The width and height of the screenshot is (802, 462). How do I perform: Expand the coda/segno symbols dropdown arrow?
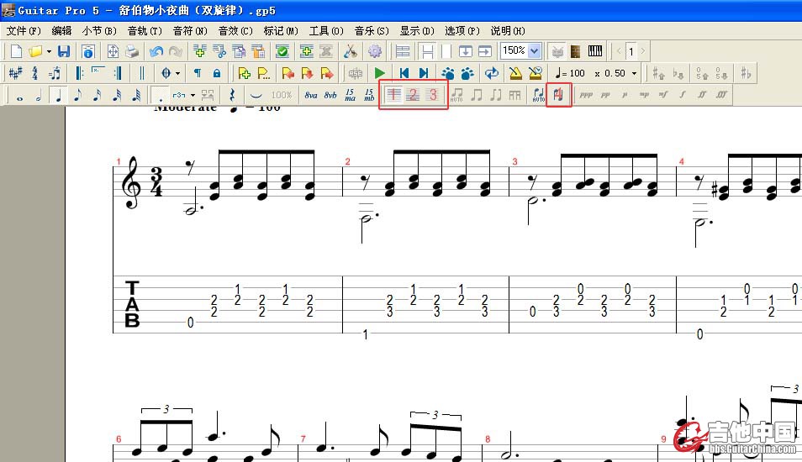(x=177, y=74)
